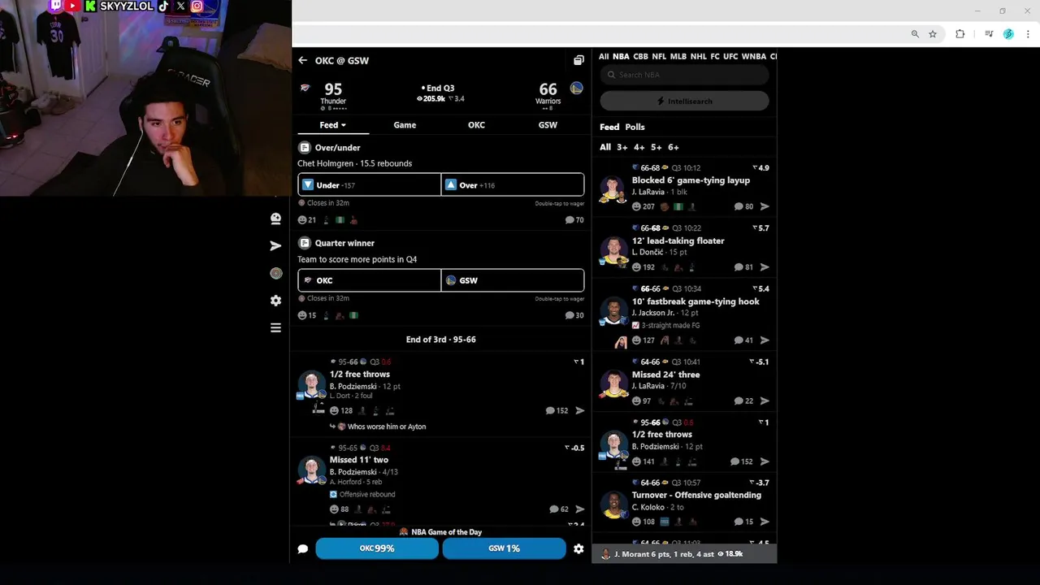The image size is (1040, 585).
Task: Click the emoji reaction count 15 on the Quarter winner poll
Action: 307,315
